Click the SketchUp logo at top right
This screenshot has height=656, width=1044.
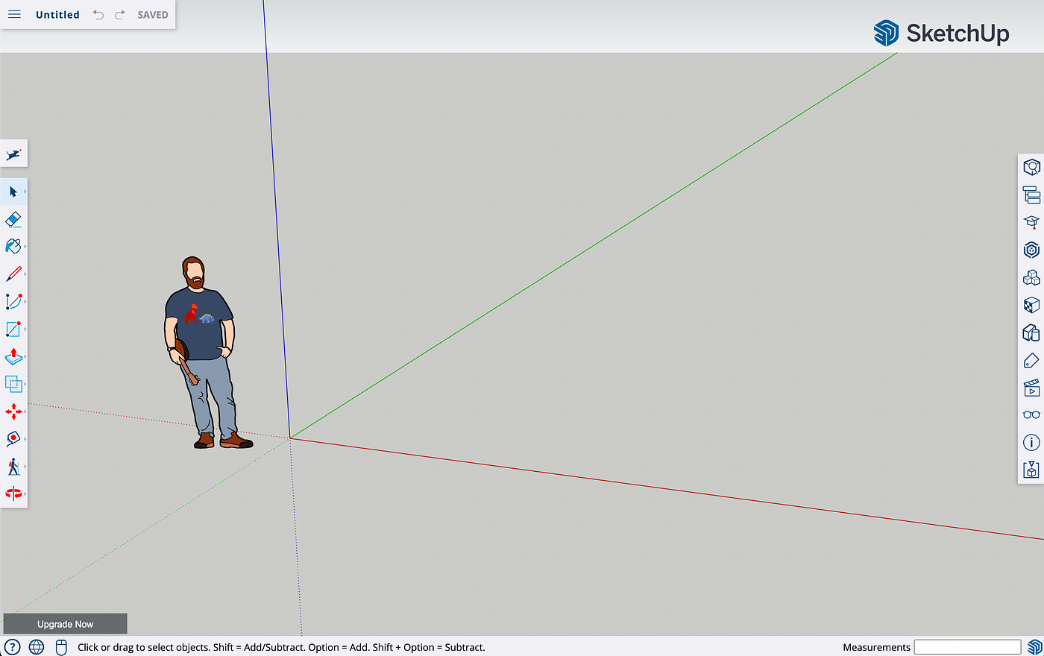point(941,33)
